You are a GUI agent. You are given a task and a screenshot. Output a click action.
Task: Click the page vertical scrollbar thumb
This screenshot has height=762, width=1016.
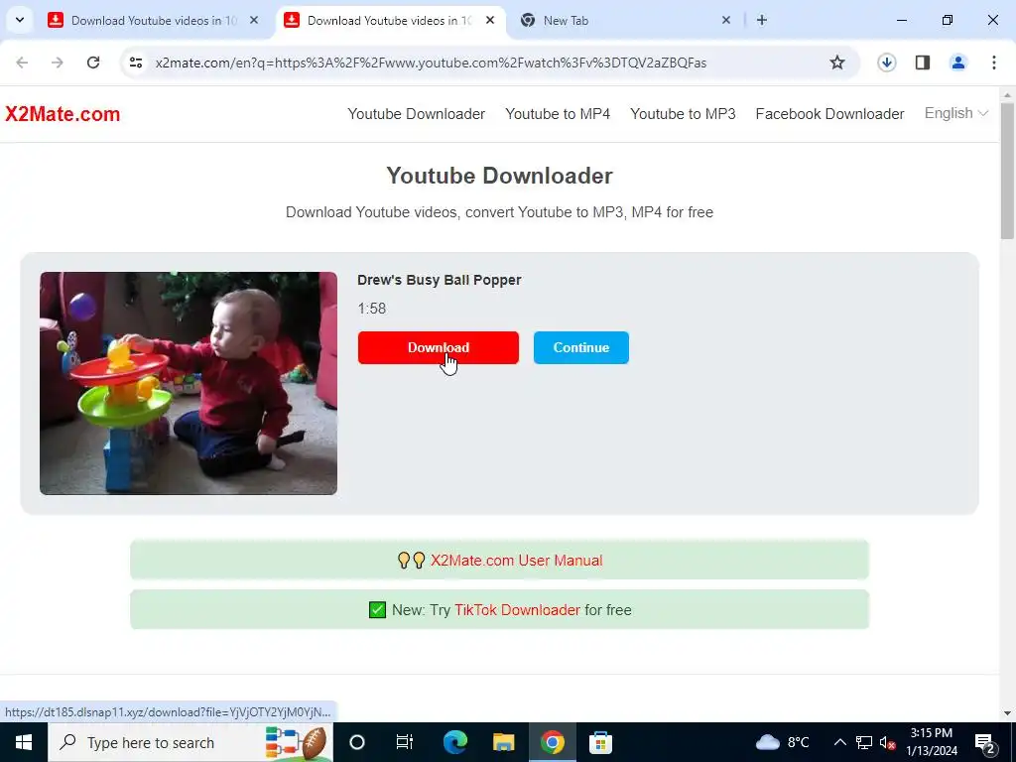tap(1008, 170)
